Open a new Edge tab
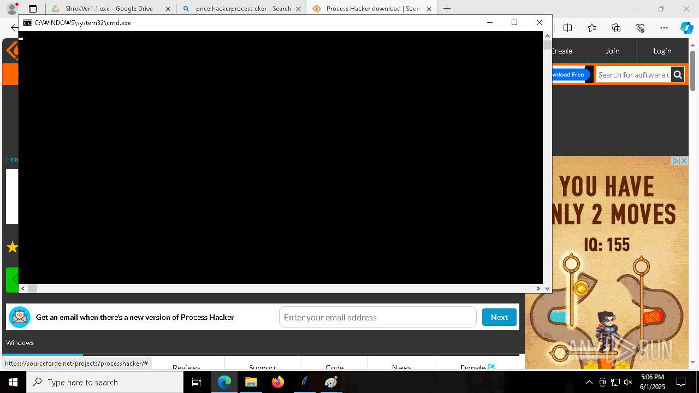Image resolution: width=699 pixels, height=393 pixels. (x=447, y=9)
